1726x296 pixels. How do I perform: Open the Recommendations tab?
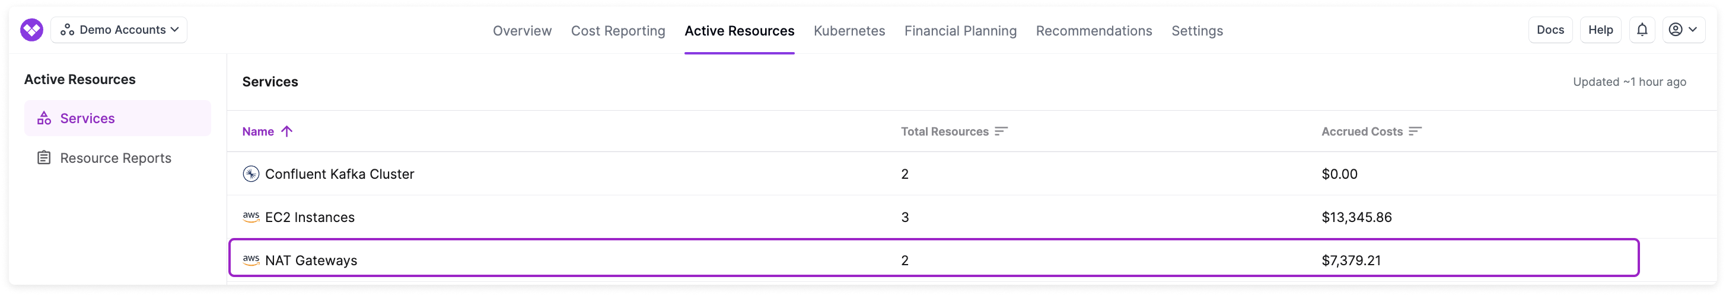1094,31
